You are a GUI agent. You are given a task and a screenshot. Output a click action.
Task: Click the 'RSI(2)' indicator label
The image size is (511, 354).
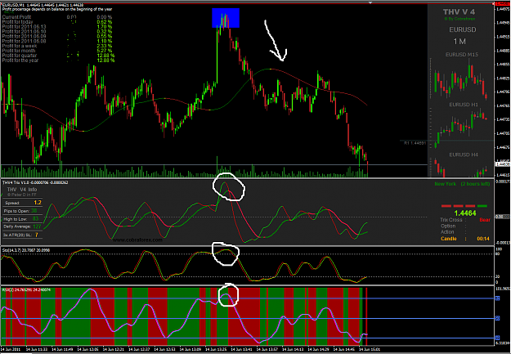pos(26,289)
